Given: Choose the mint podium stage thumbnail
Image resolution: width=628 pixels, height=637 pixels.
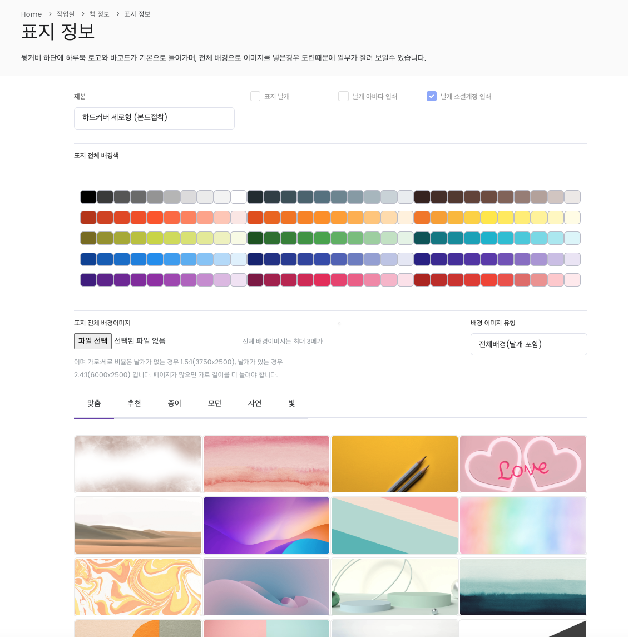Looking at the screenshot, I should tap(394, 586).
